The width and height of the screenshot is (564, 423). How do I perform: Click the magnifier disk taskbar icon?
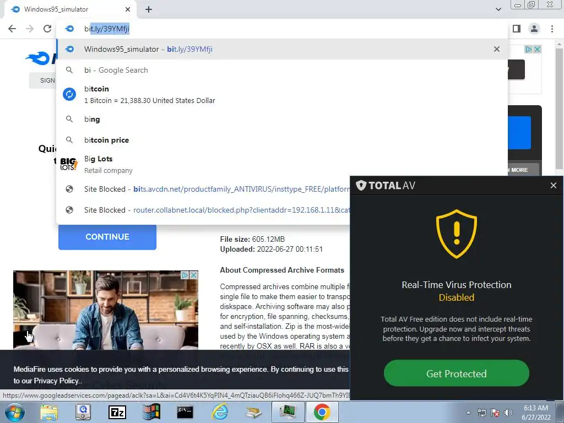(x=83, y=412)
